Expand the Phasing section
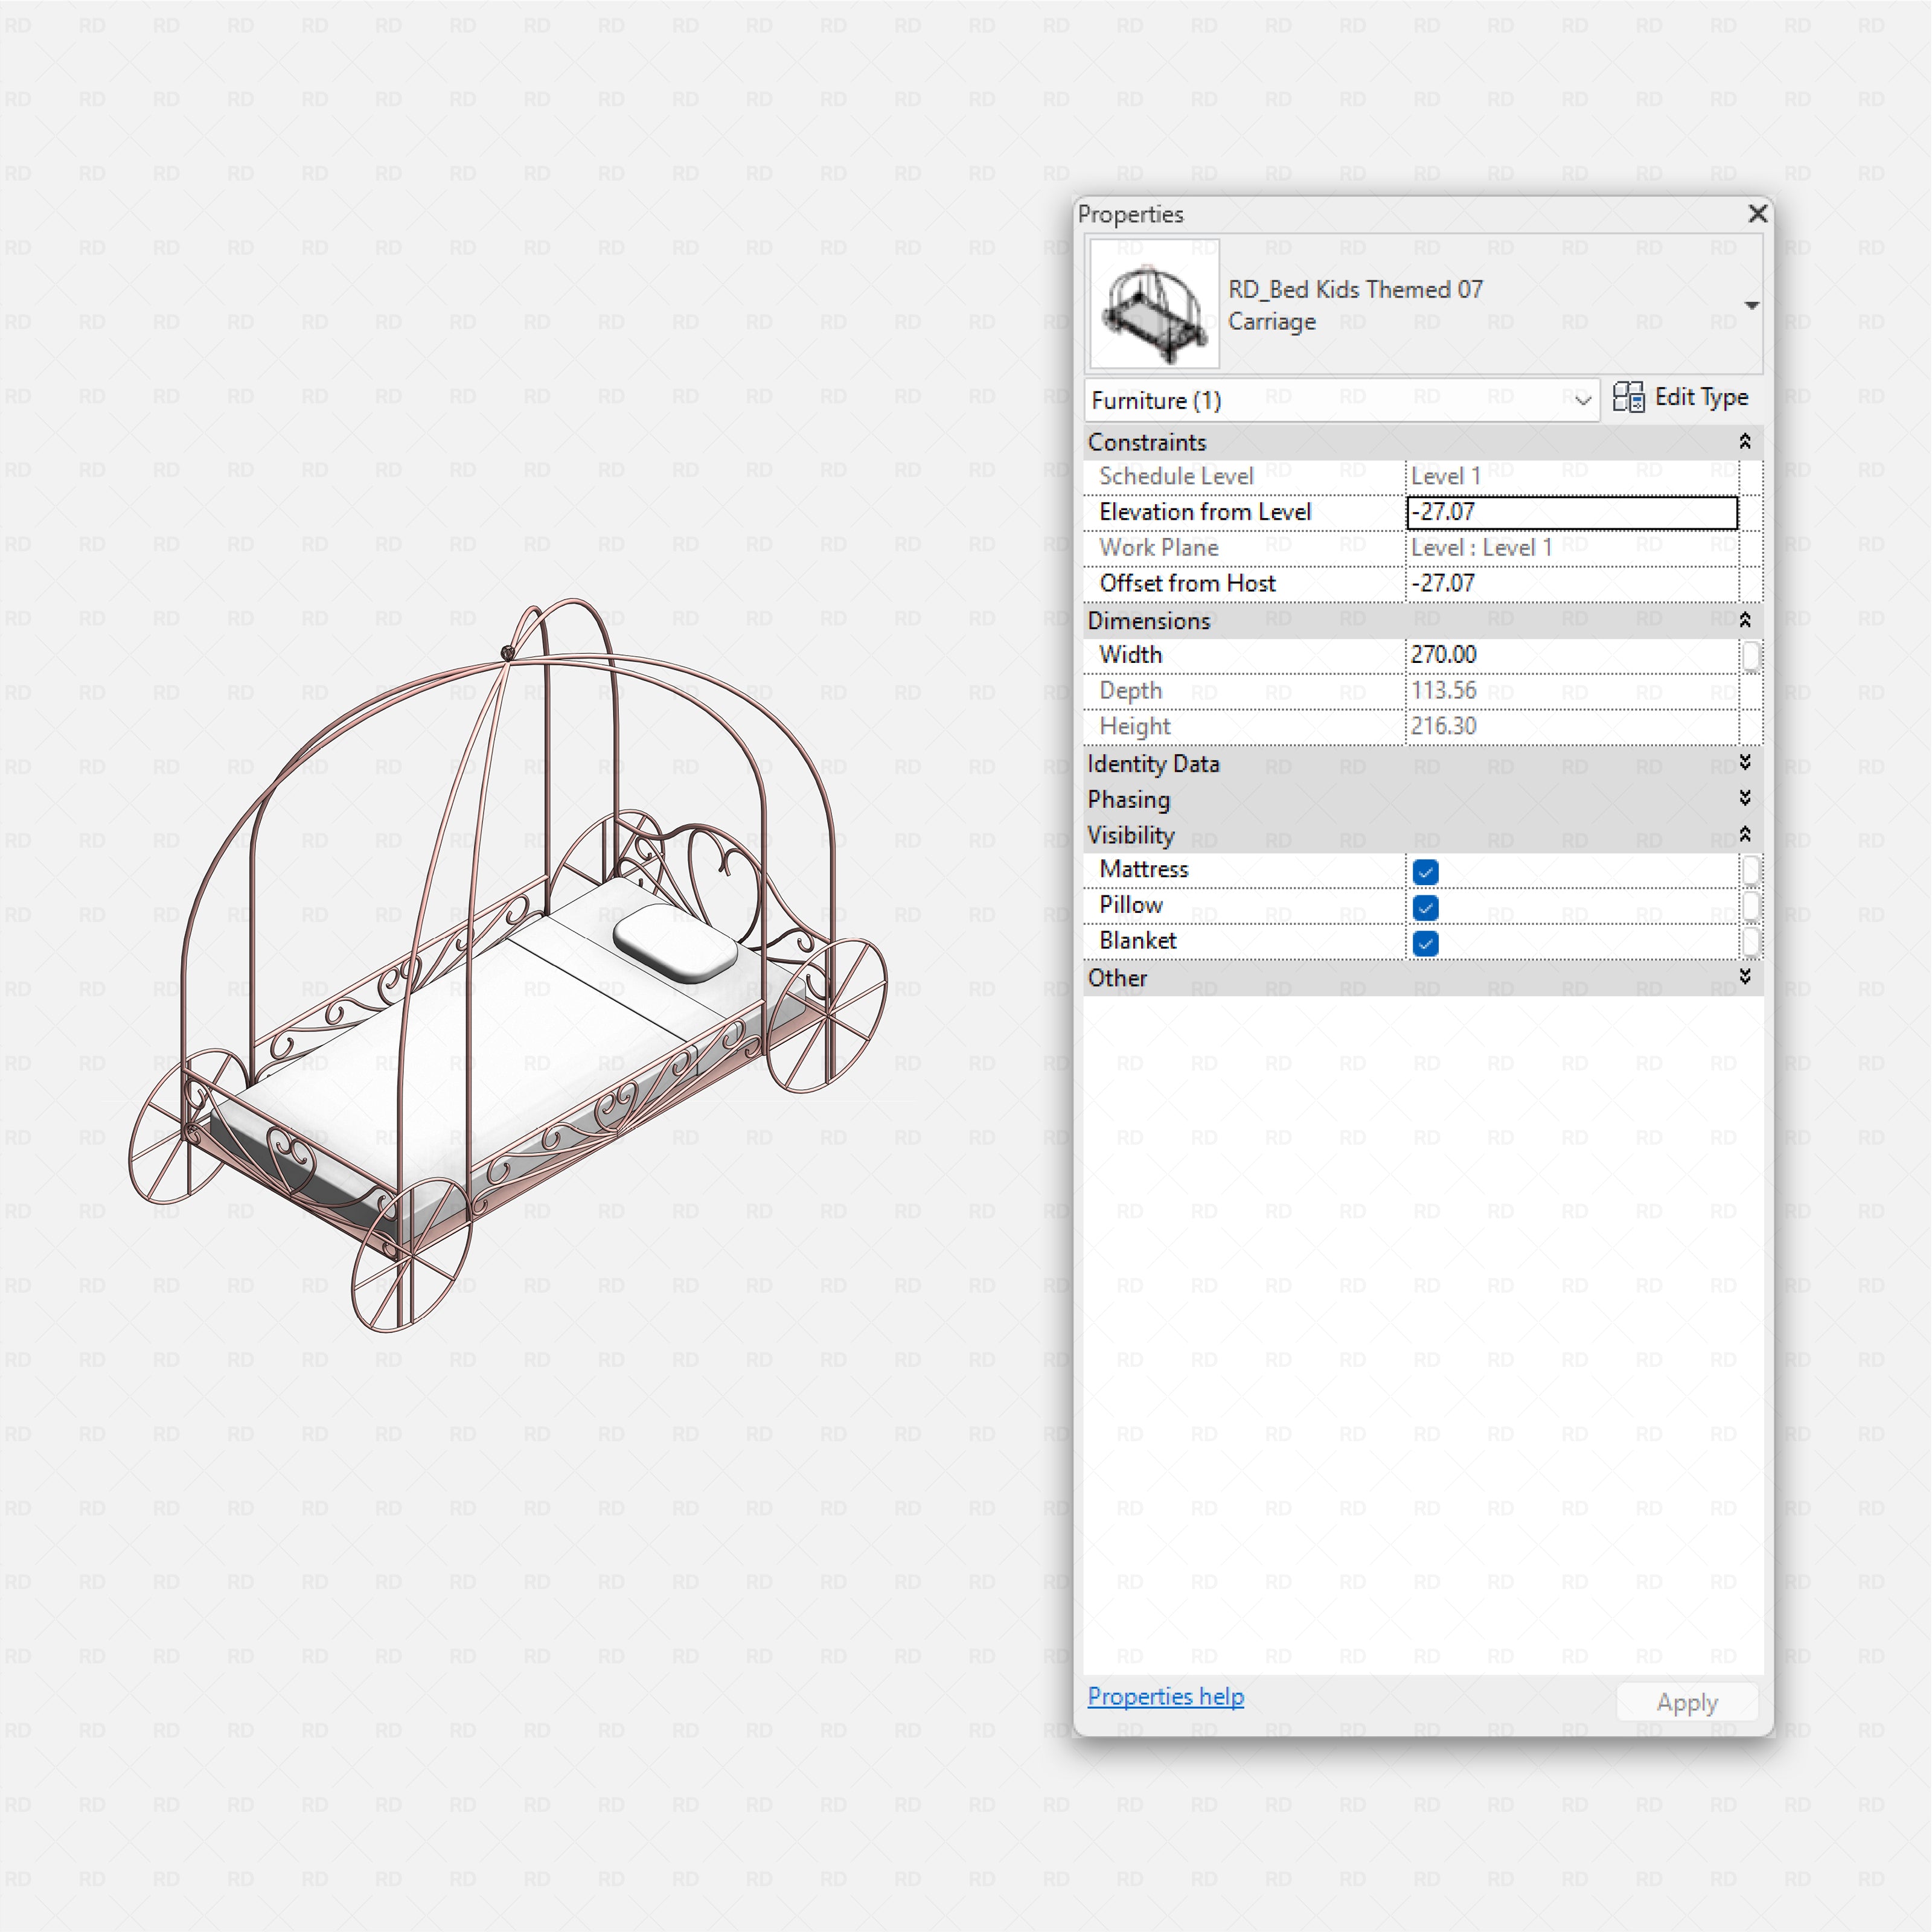 click(1744, 799)
